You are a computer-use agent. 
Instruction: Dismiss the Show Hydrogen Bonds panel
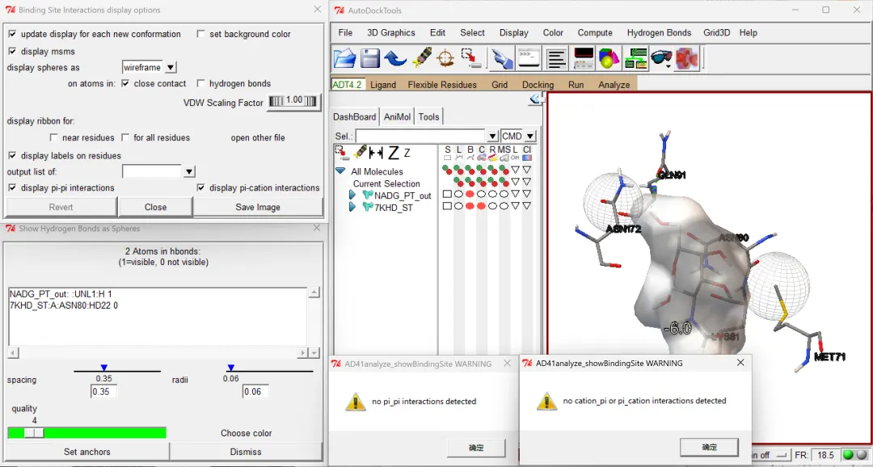coord(246,452)
